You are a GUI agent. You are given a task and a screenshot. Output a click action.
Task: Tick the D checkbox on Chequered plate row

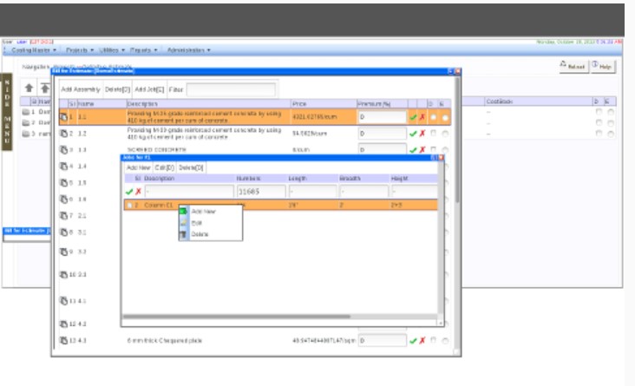[434, 340]
